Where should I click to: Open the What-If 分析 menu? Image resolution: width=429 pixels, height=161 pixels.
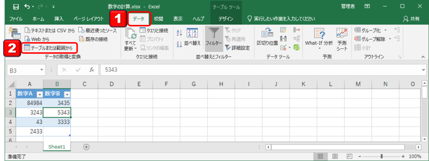(x=319, y=39)
